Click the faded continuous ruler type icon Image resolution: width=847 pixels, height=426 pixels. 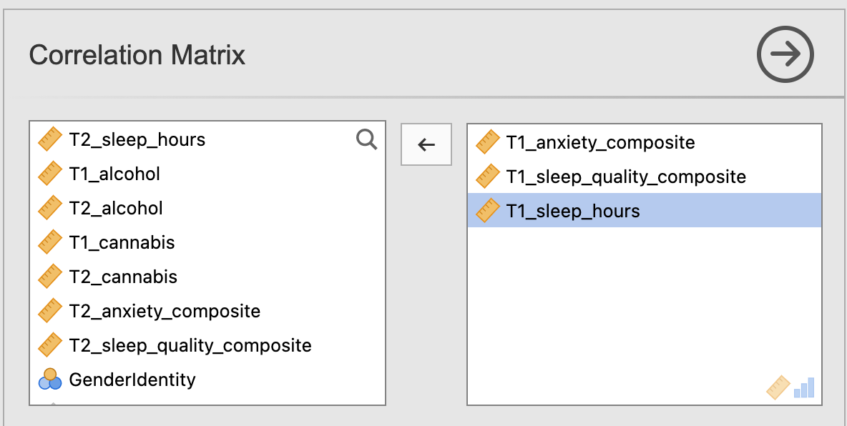pyautogui.click(x=778, y=387)
